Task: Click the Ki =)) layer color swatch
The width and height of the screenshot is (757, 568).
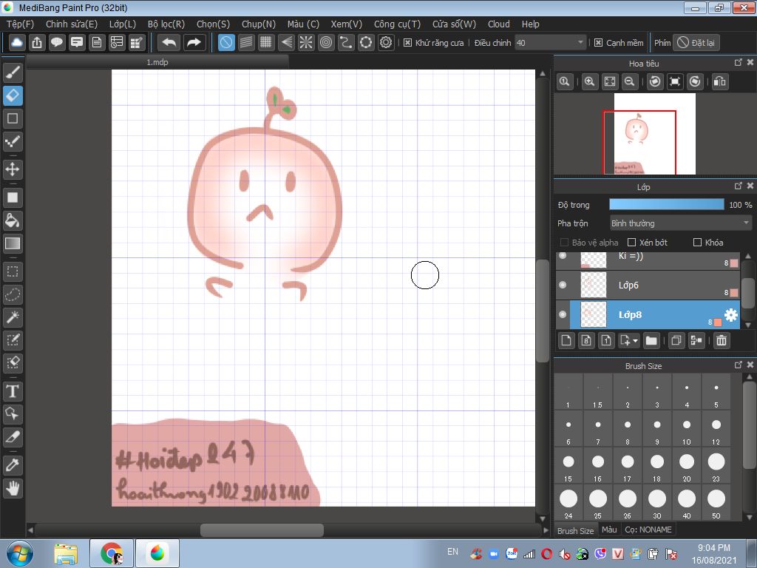Action: [734, 263]
